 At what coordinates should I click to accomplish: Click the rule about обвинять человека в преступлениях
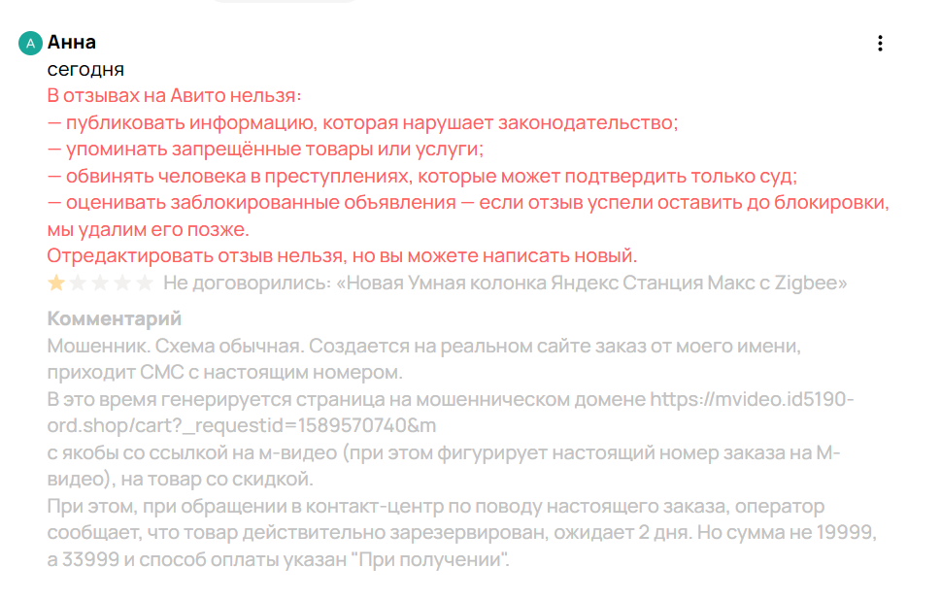coord(421,177)
